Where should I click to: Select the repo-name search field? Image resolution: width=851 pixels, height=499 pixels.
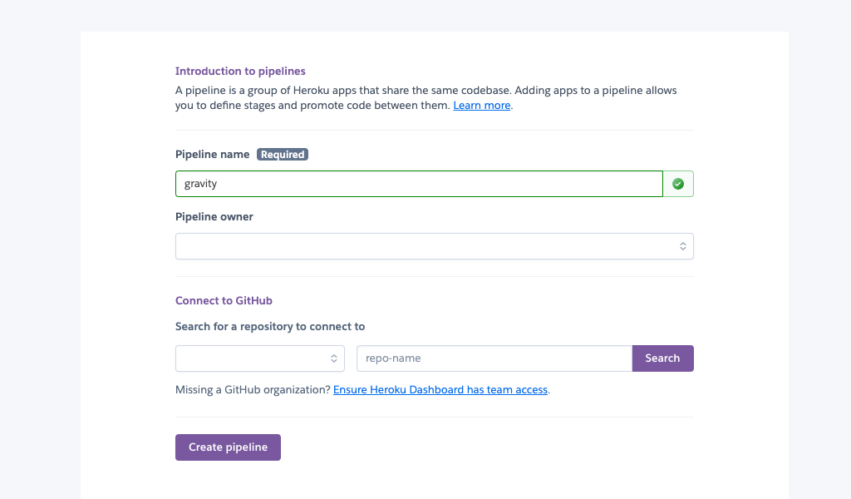pos(494,358)
